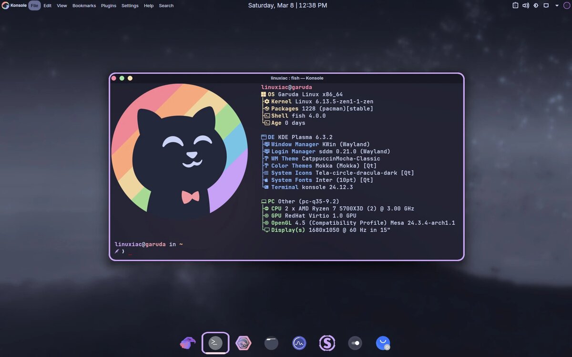Expand the hidden system tray items arrow
The height and width of the screenshot is (357, 572).
(556, 5)
